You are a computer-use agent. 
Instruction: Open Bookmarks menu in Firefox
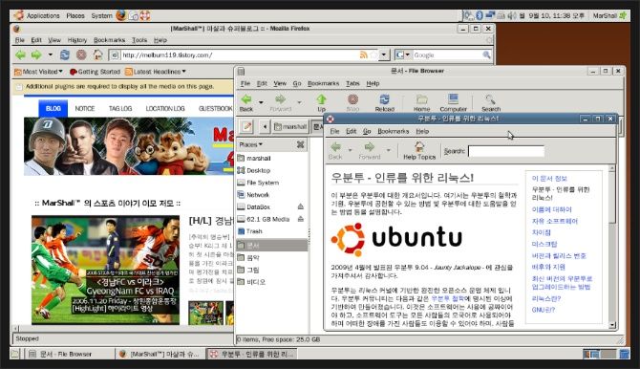109,40
